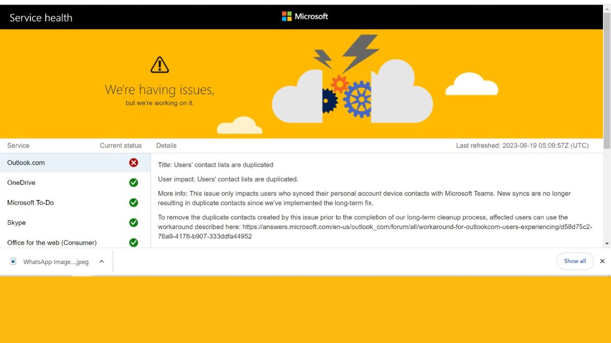Select Skype in the service list
Viewport: 611px width, 343px height.
pyautogui.click(x=75, y=223)
